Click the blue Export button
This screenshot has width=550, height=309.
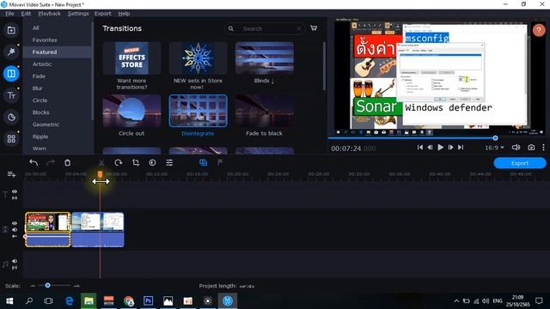(520, 163)
